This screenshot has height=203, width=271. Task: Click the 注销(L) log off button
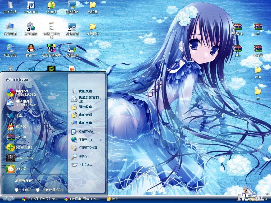(x=23, y=190)
